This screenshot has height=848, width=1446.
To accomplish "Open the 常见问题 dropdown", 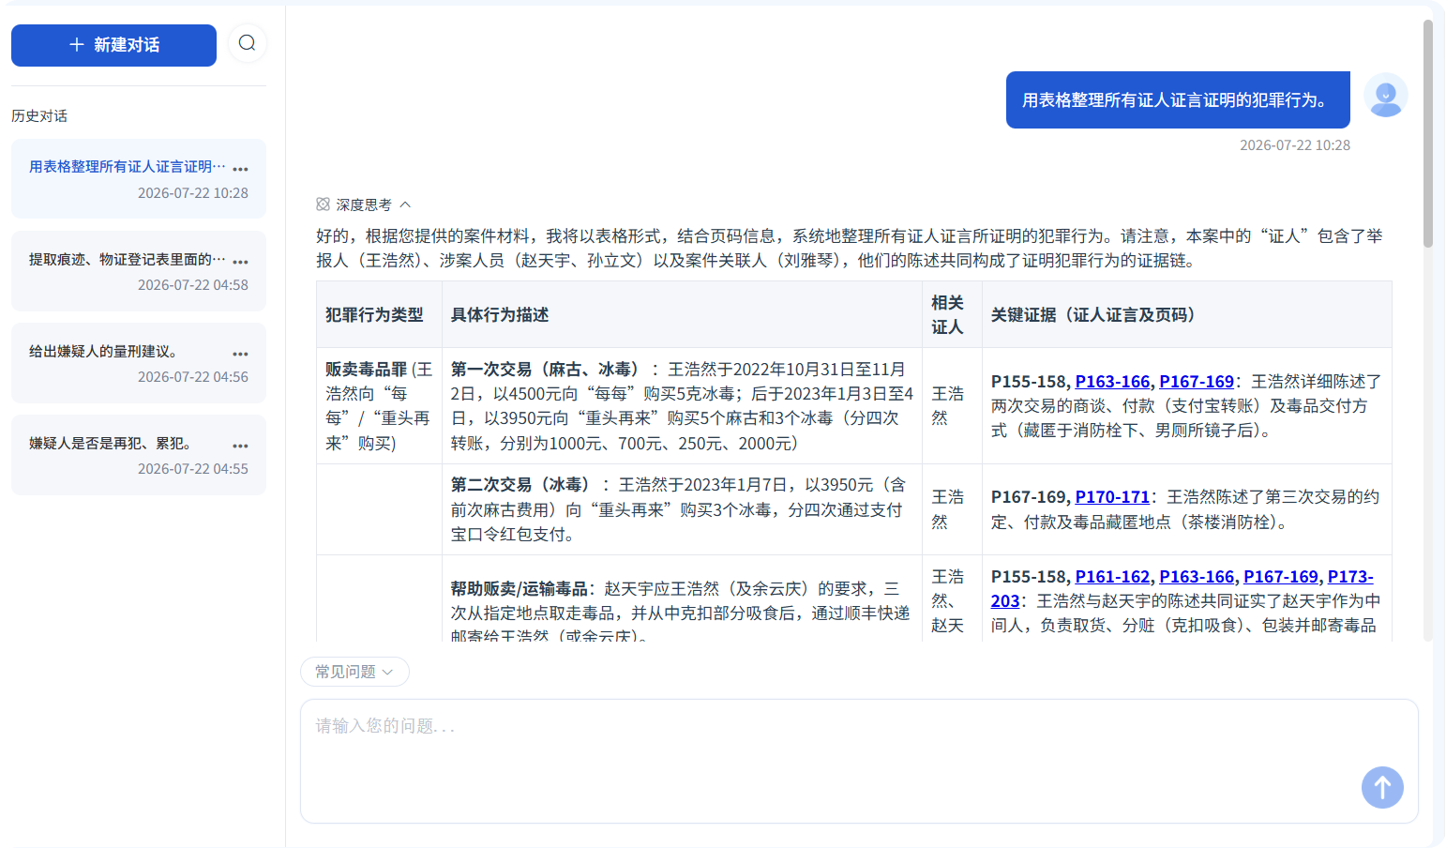I will [x=354, y=672].
